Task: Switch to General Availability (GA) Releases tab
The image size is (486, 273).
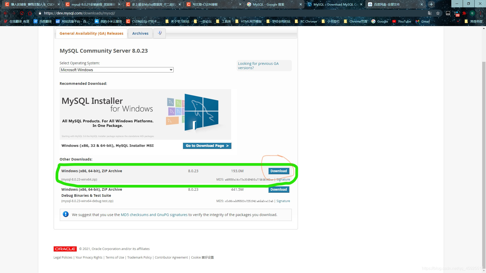Action: [91, 33]
